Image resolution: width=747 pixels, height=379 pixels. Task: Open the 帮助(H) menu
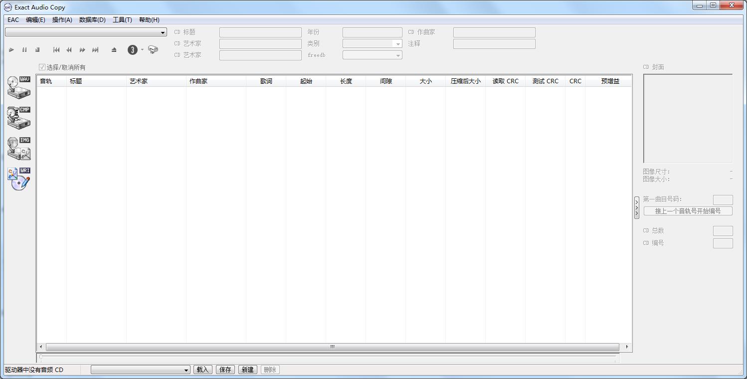(149, 20)
